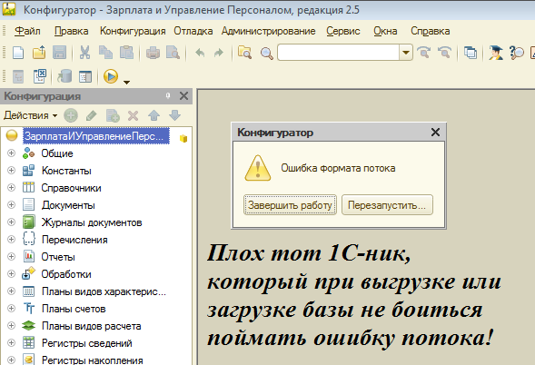Image resolution: width=535 pixels, height=365 pixels.
Task: Click the Syntax Assistant graduate icon
Action: click(495, 53)
